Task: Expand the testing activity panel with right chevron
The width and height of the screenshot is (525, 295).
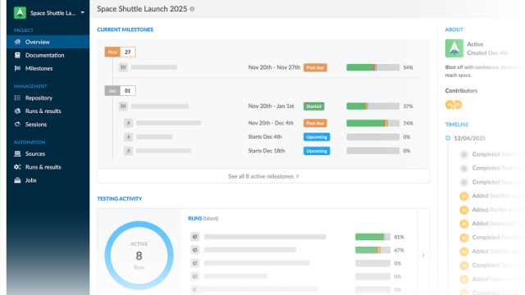Action: 423,256
